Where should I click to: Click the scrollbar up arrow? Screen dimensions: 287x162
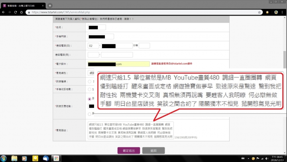click(x=285, y=18)
